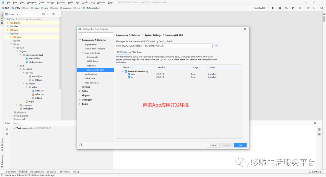This screenshot has width=326, height=177.
Task: Open the Refactor menu
Action: point(61,2)
